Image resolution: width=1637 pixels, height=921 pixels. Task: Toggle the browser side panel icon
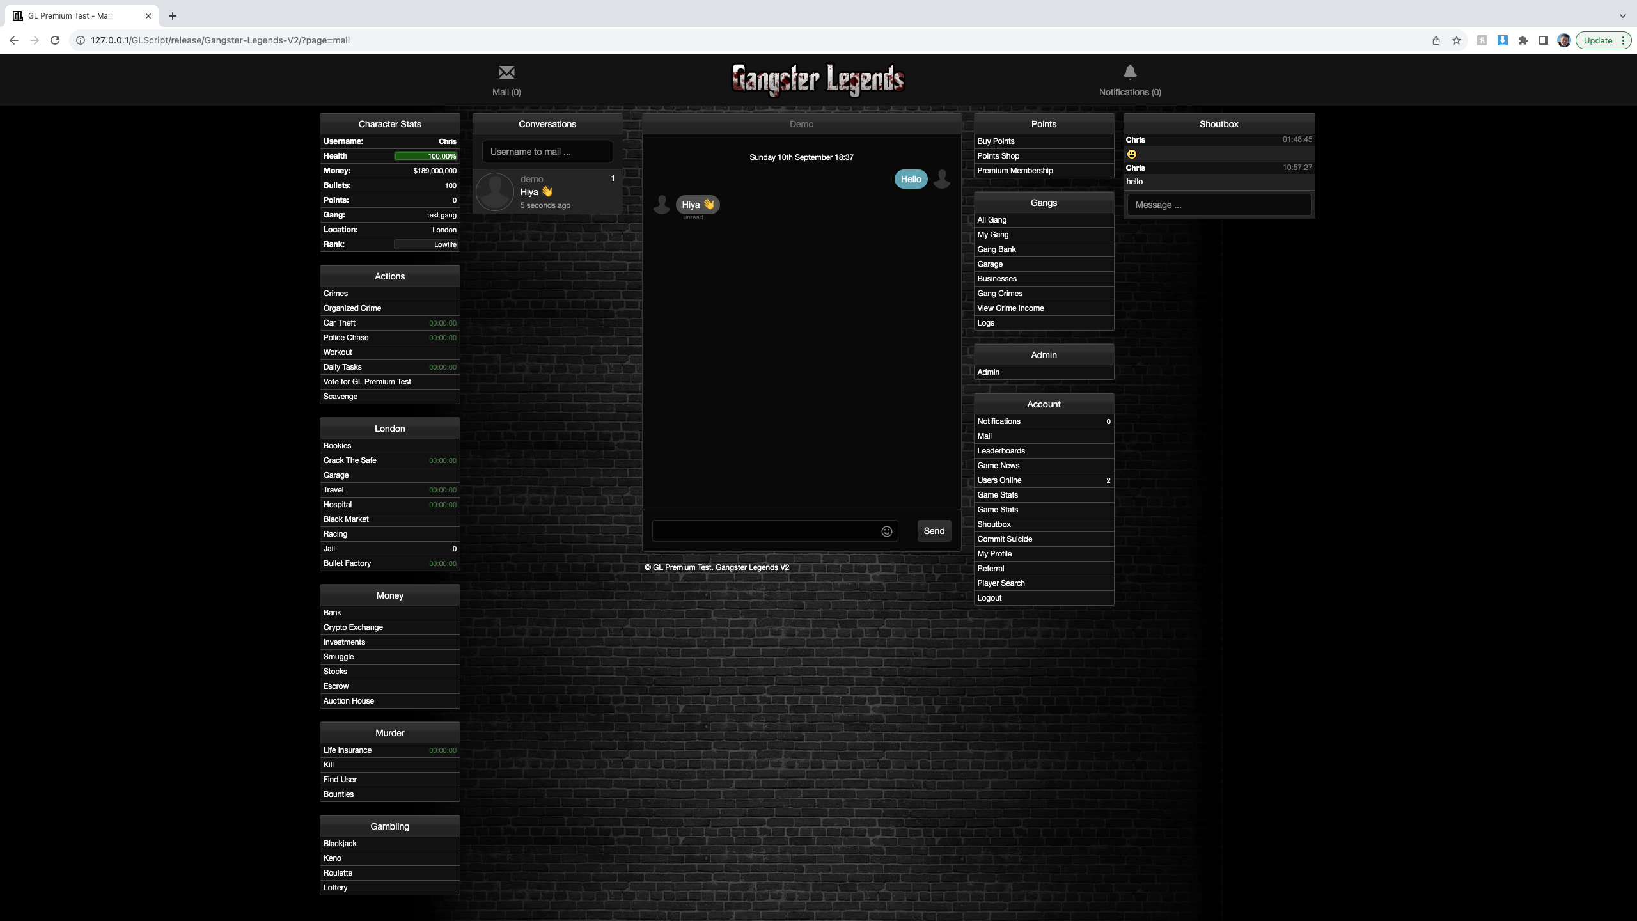pos(1543,40)
